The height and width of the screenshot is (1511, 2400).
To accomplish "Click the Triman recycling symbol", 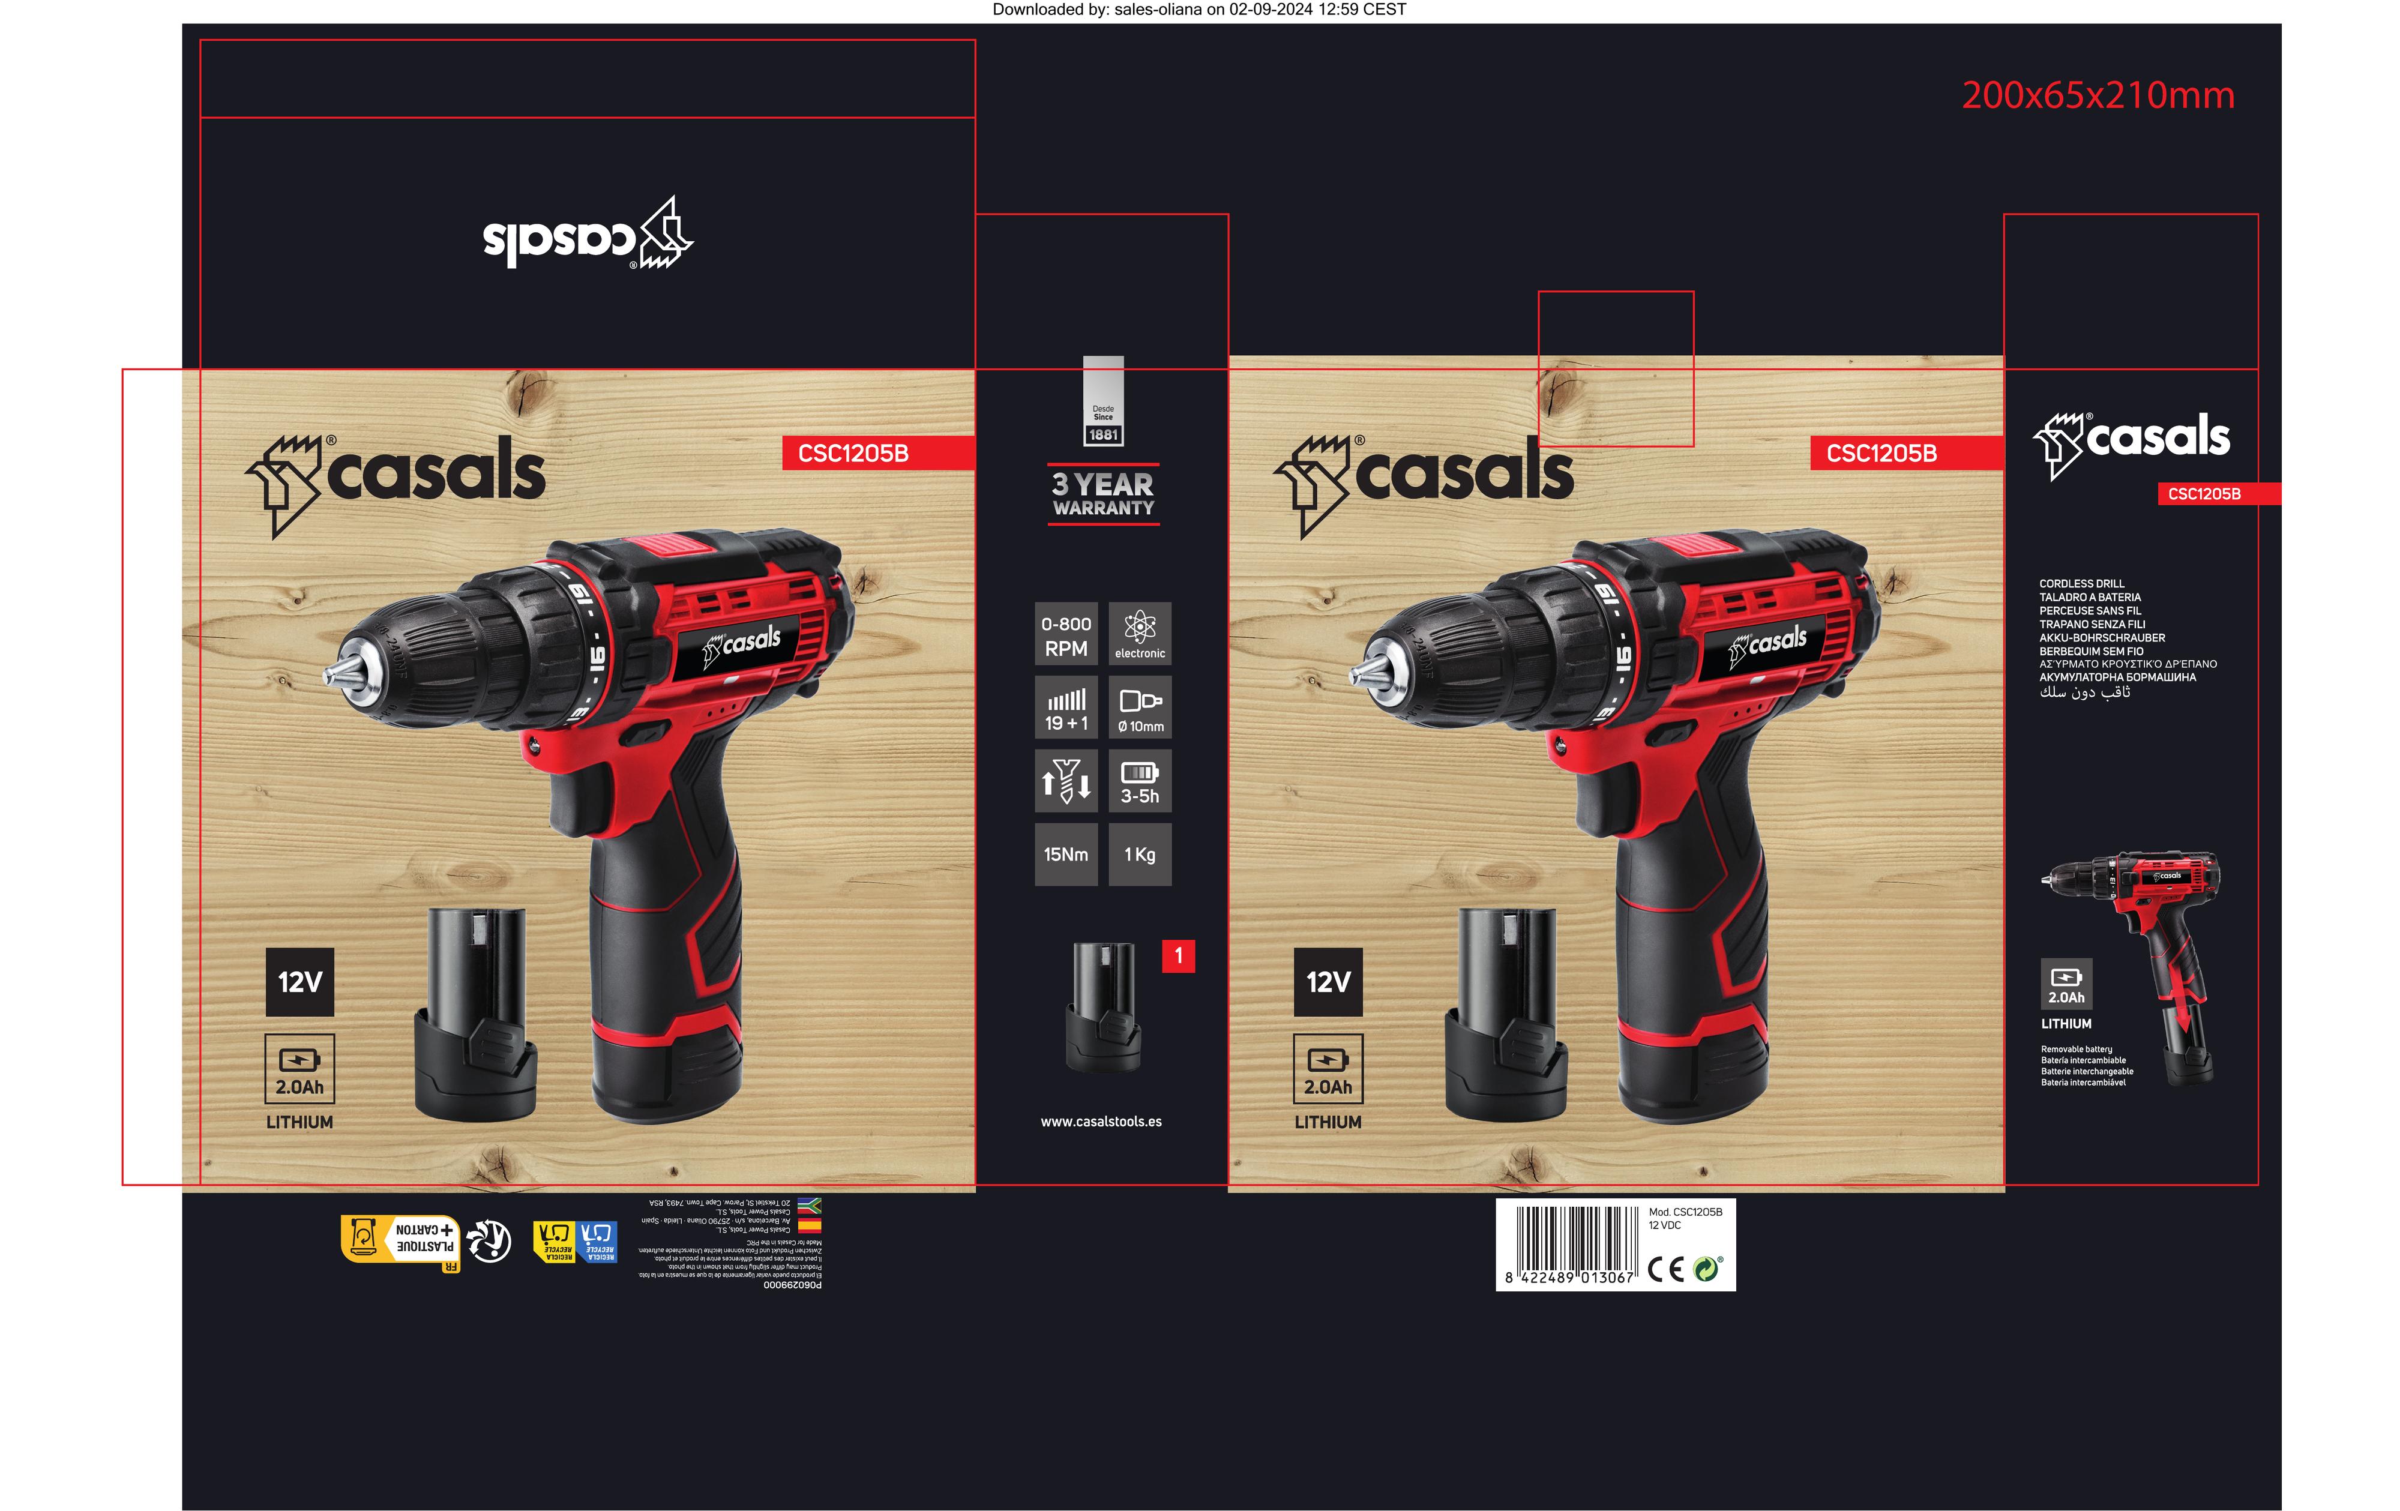I will click(x=489, y=1241).
